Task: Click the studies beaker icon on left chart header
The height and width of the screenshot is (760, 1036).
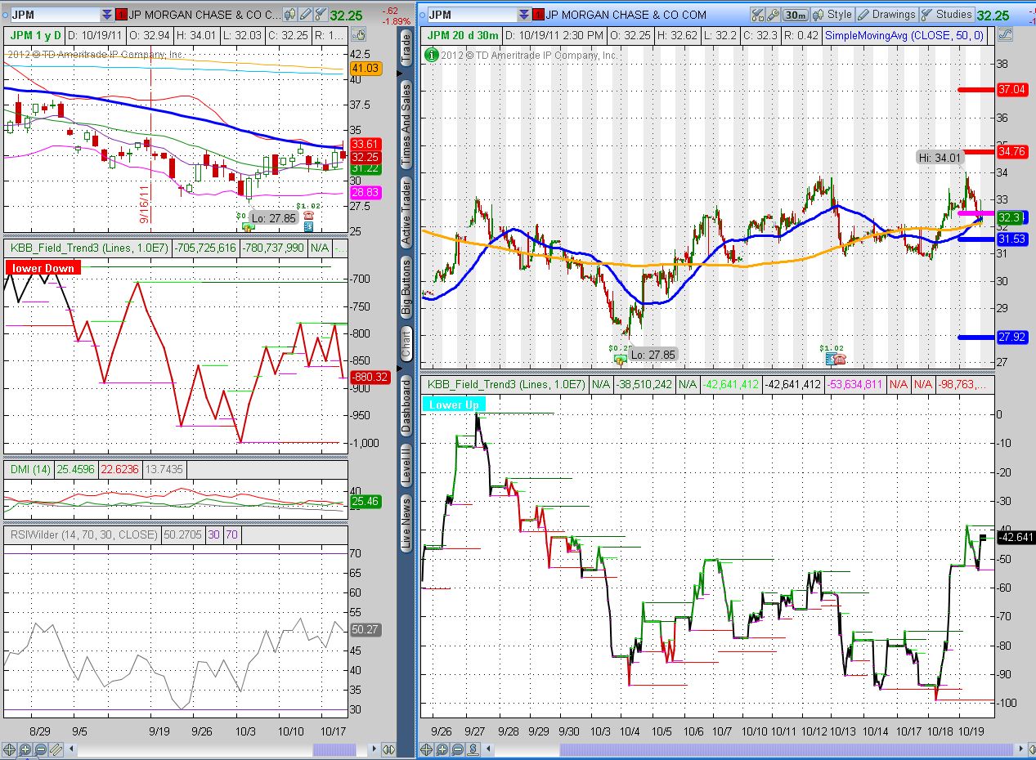Action: (321, 16)
